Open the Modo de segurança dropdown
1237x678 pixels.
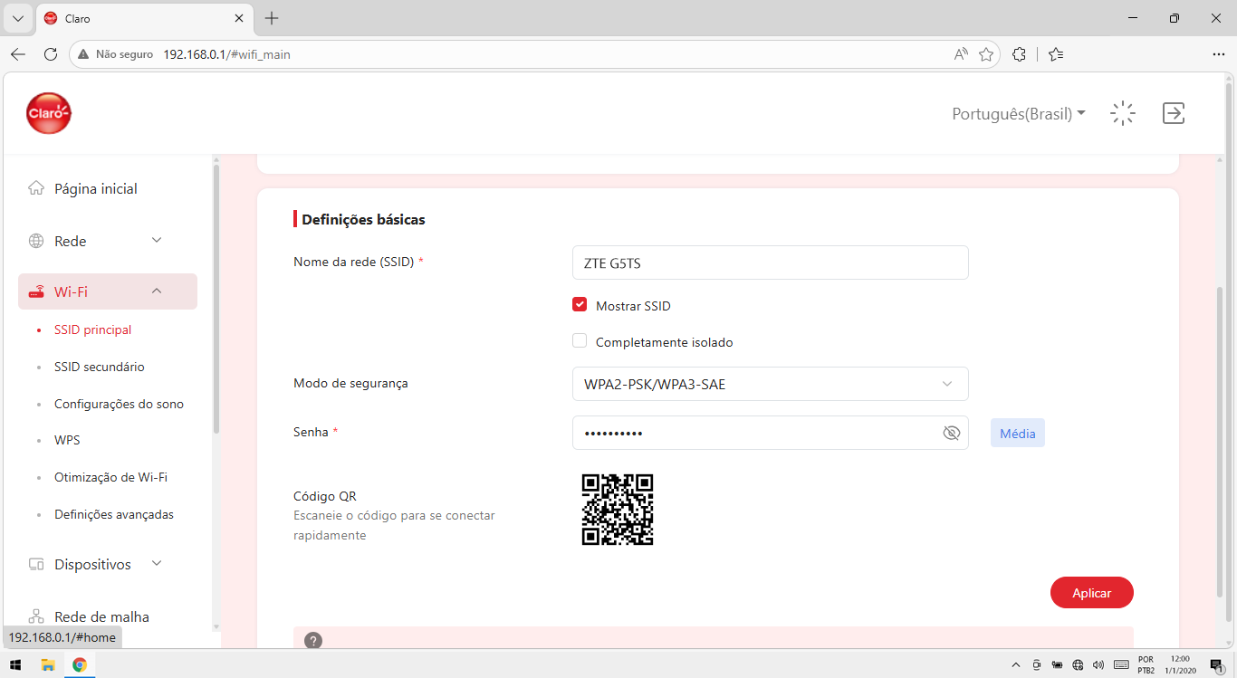[x=771, y=384]
